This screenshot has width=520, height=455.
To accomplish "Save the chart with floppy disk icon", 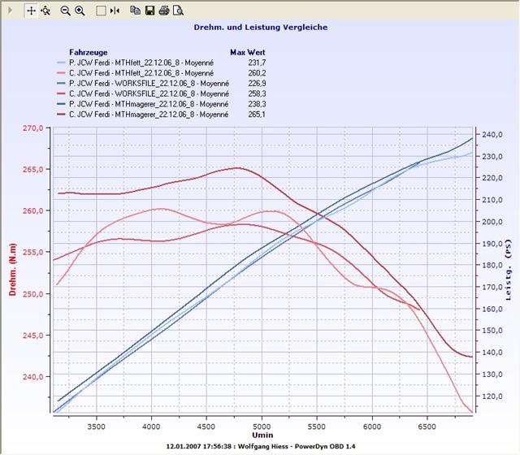I will [149, 11].
